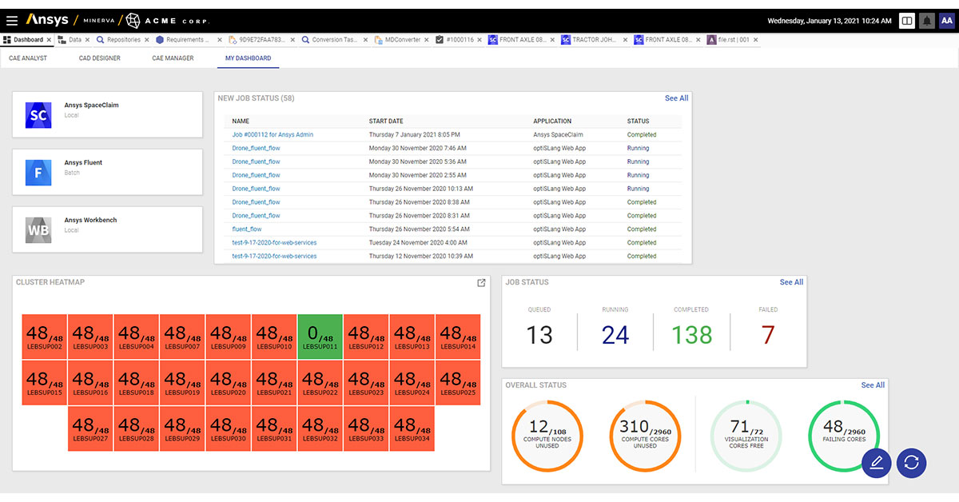
Task: Click the Failing Cores gauge
Action: (844, 436)
